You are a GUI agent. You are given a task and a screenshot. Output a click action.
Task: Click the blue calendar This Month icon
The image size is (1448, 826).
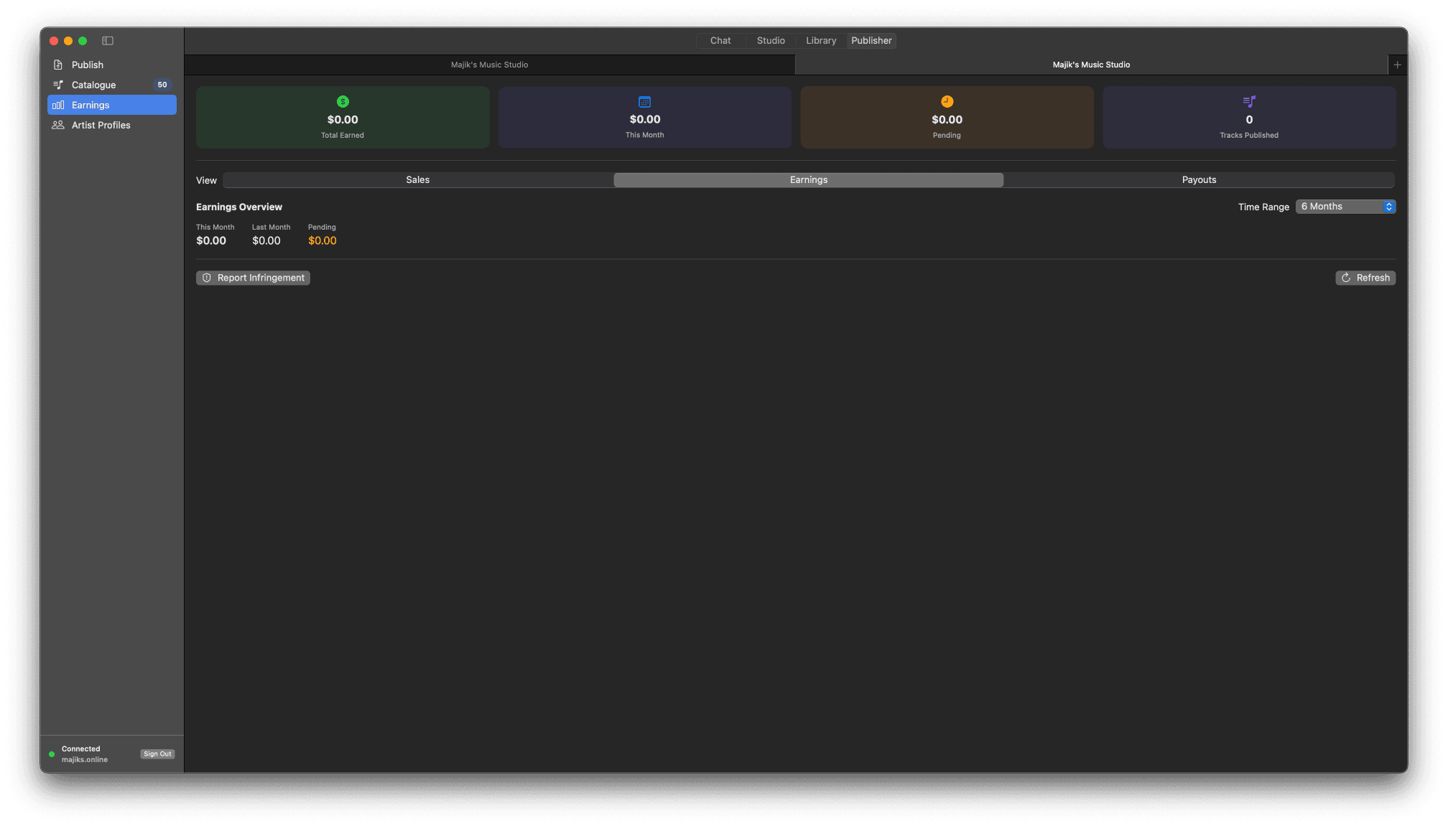(x=645, y=102)
